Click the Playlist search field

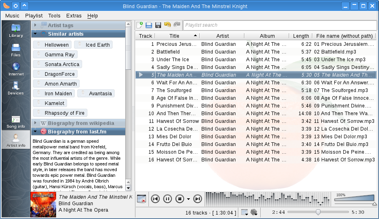[x=280, y=25]
